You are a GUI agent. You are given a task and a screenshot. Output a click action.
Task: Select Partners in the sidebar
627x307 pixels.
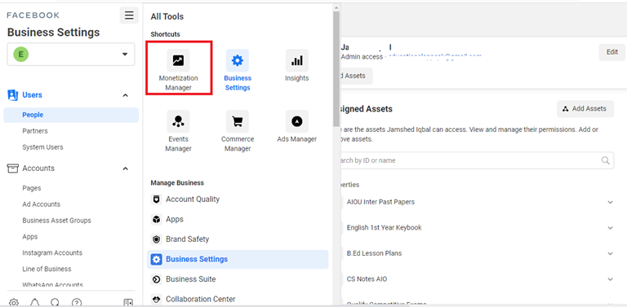(35, 131)
